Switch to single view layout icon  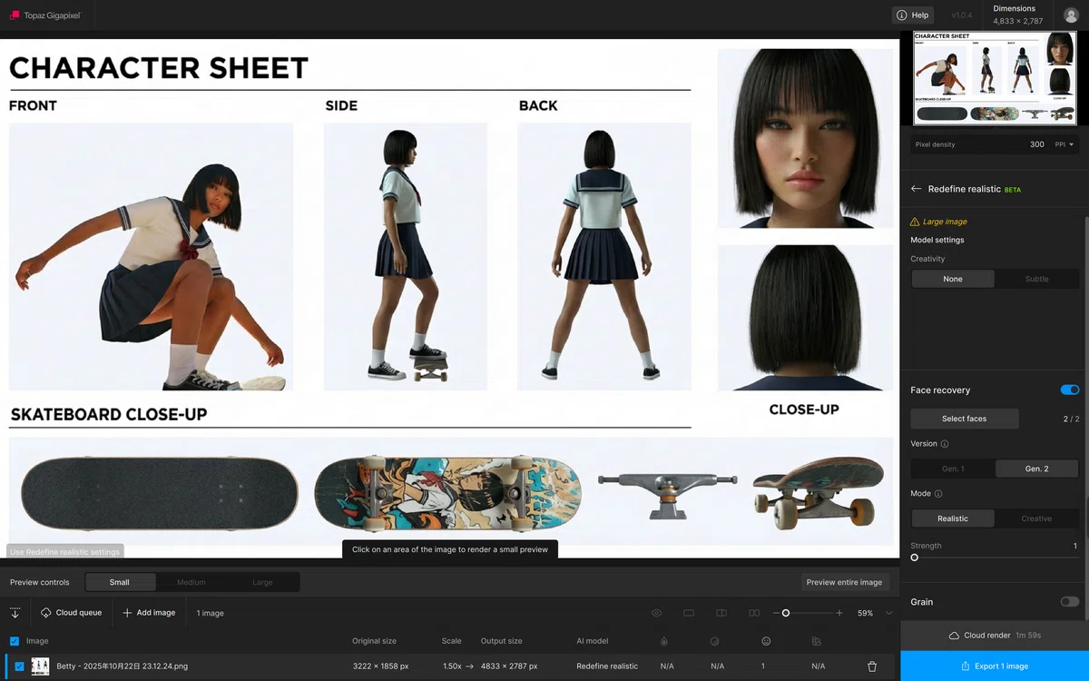(689, 613)
